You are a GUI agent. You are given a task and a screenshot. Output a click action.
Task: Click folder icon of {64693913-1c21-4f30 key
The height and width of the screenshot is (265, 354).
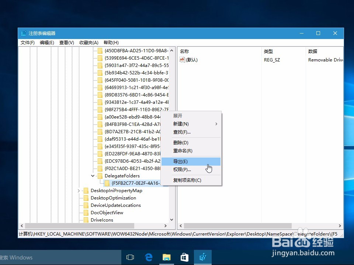(x=100, y=88)
